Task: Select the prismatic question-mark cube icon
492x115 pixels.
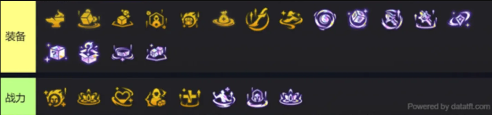Action: click(56, 53)
